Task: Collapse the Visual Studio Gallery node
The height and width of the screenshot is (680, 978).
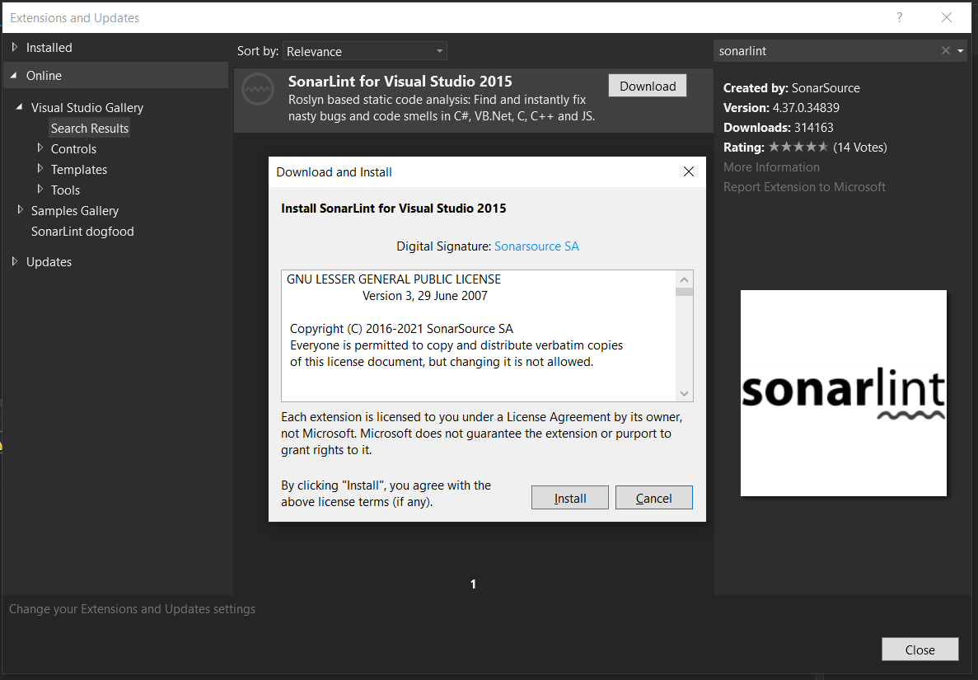Action: pos(19,107)
